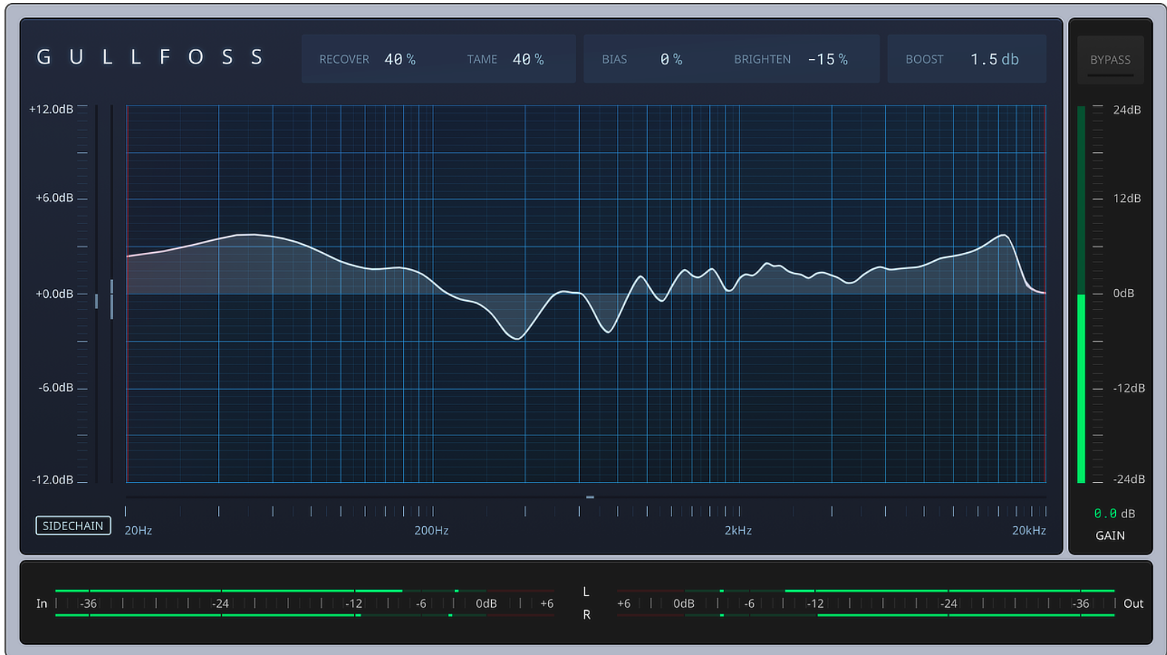Click the +6 mark on the In meter
Viewport: 1167px width, 655px height.
pyautogui.click(x=547, y=603)
